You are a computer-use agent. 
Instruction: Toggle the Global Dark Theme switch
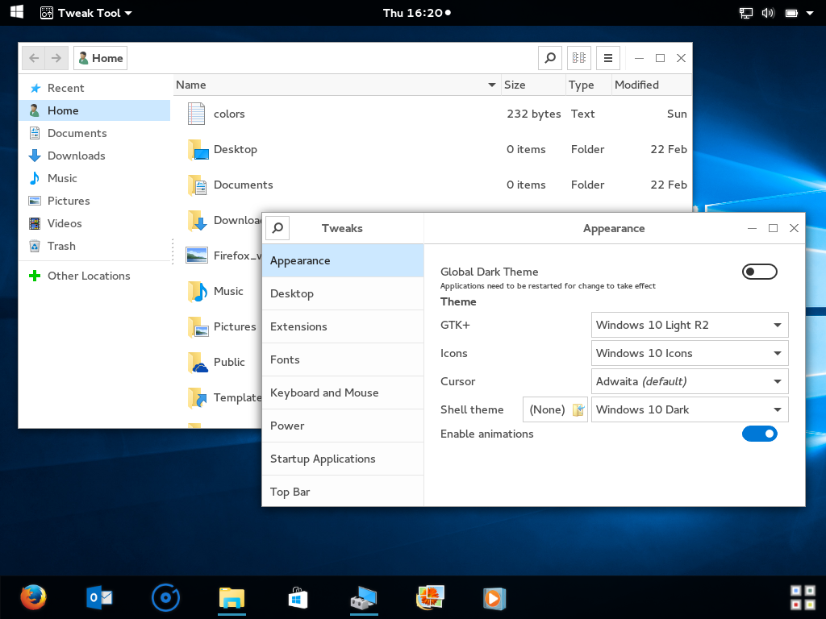(760, 272)
